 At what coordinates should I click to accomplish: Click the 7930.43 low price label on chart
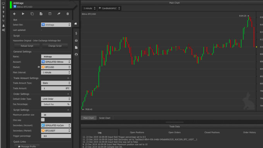89,109
